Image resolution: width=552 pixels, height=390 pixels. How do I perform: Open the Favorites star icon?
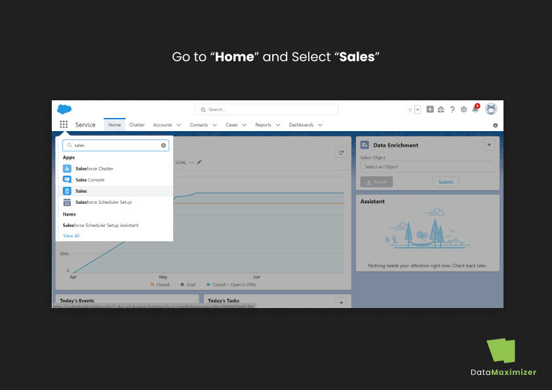[x=410, y=109]
